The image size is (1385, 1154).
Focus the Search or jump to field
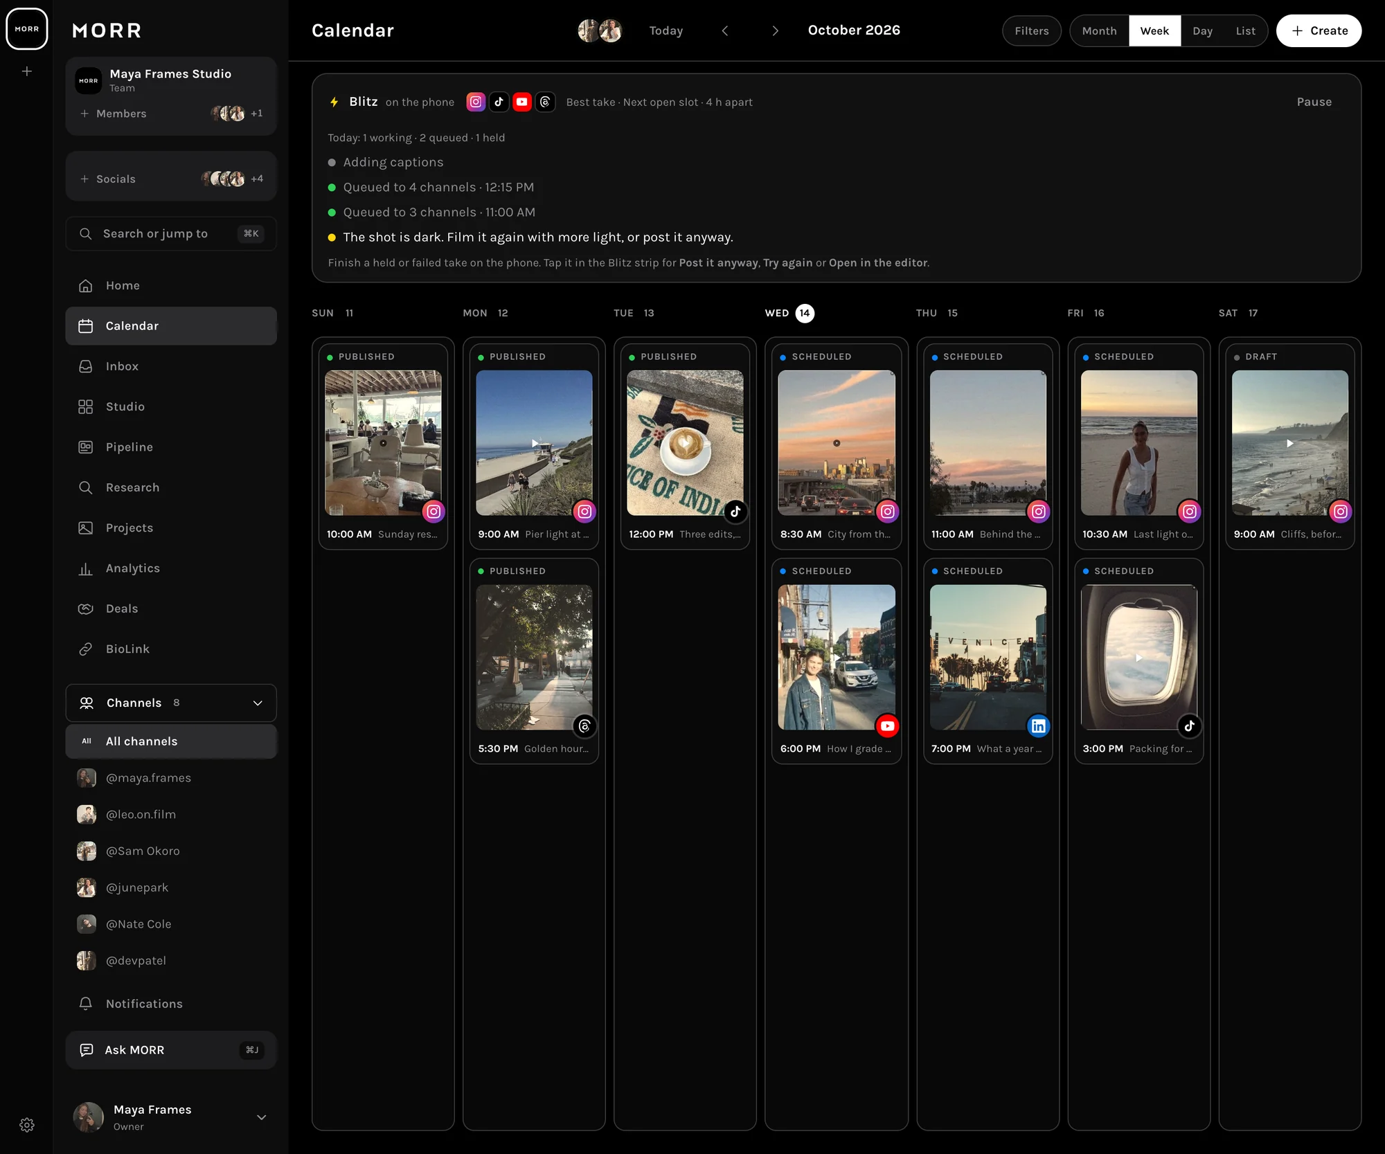171,234
